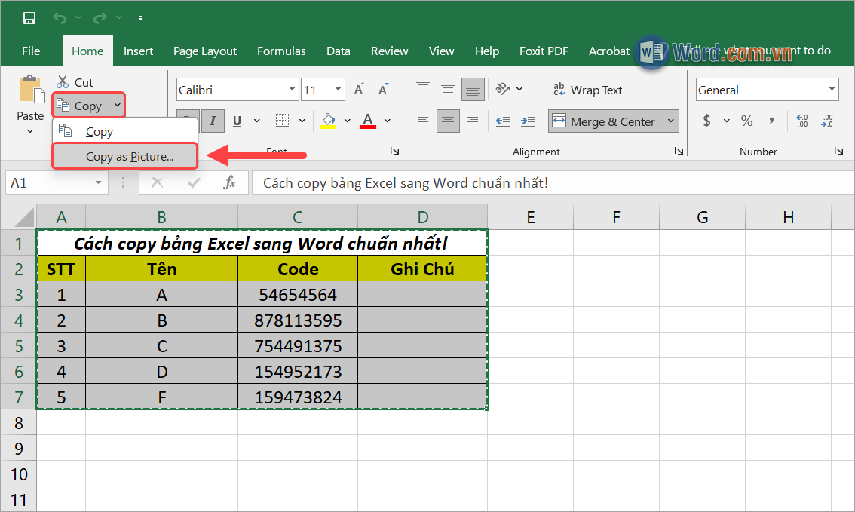The image size is (855, 512).
Task: Toggle Bottom Align button
Action: tap(473, 90)
